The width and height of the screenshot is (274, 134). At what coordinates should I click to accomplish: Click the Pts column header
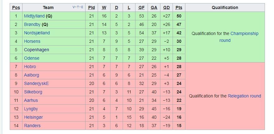[x=179, y=7]
